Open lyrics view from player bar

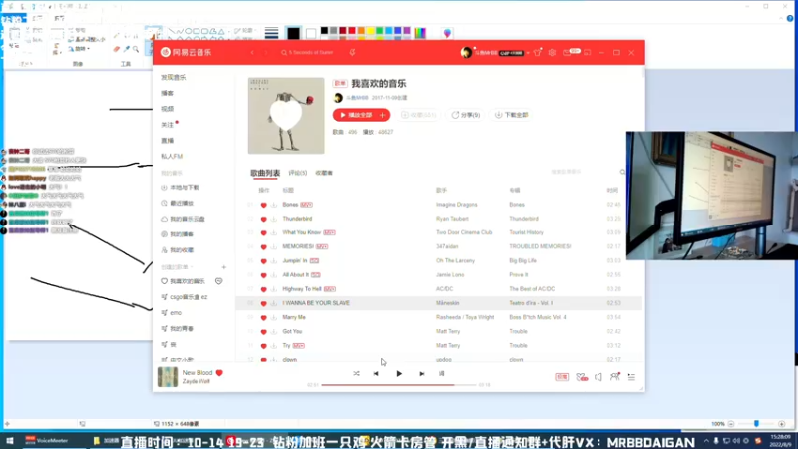pyautogui.click(x=441, y=373)
